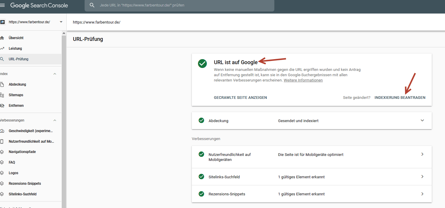This screenshot has height=208, width=445.
Task: Click the green check in the Rezensions-Snippets result row
Action: (201, 194)
